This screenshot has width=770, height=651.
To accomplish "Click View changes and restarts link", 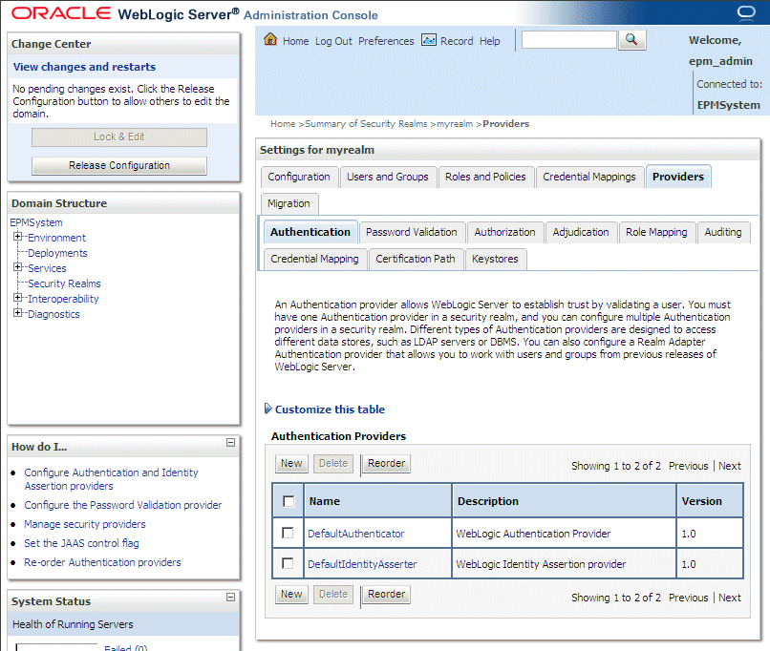I will [84, 67].
